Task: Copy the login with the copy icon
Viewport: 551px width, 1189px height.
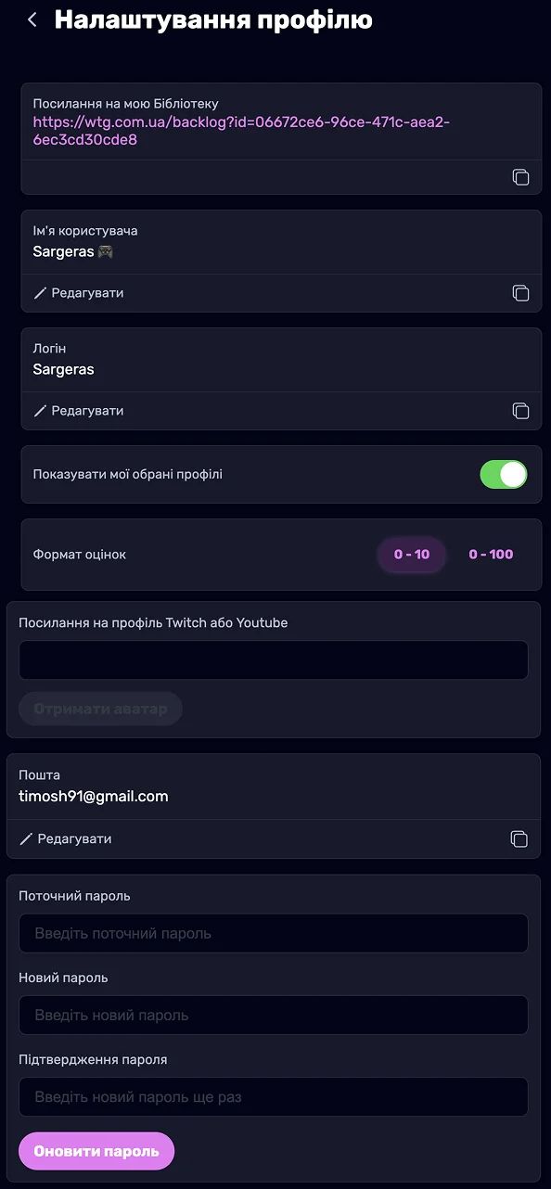Action: click(521, 410)
